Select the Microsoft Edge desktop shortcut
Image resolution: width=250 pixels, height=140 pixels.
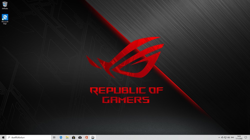(5, 19)
